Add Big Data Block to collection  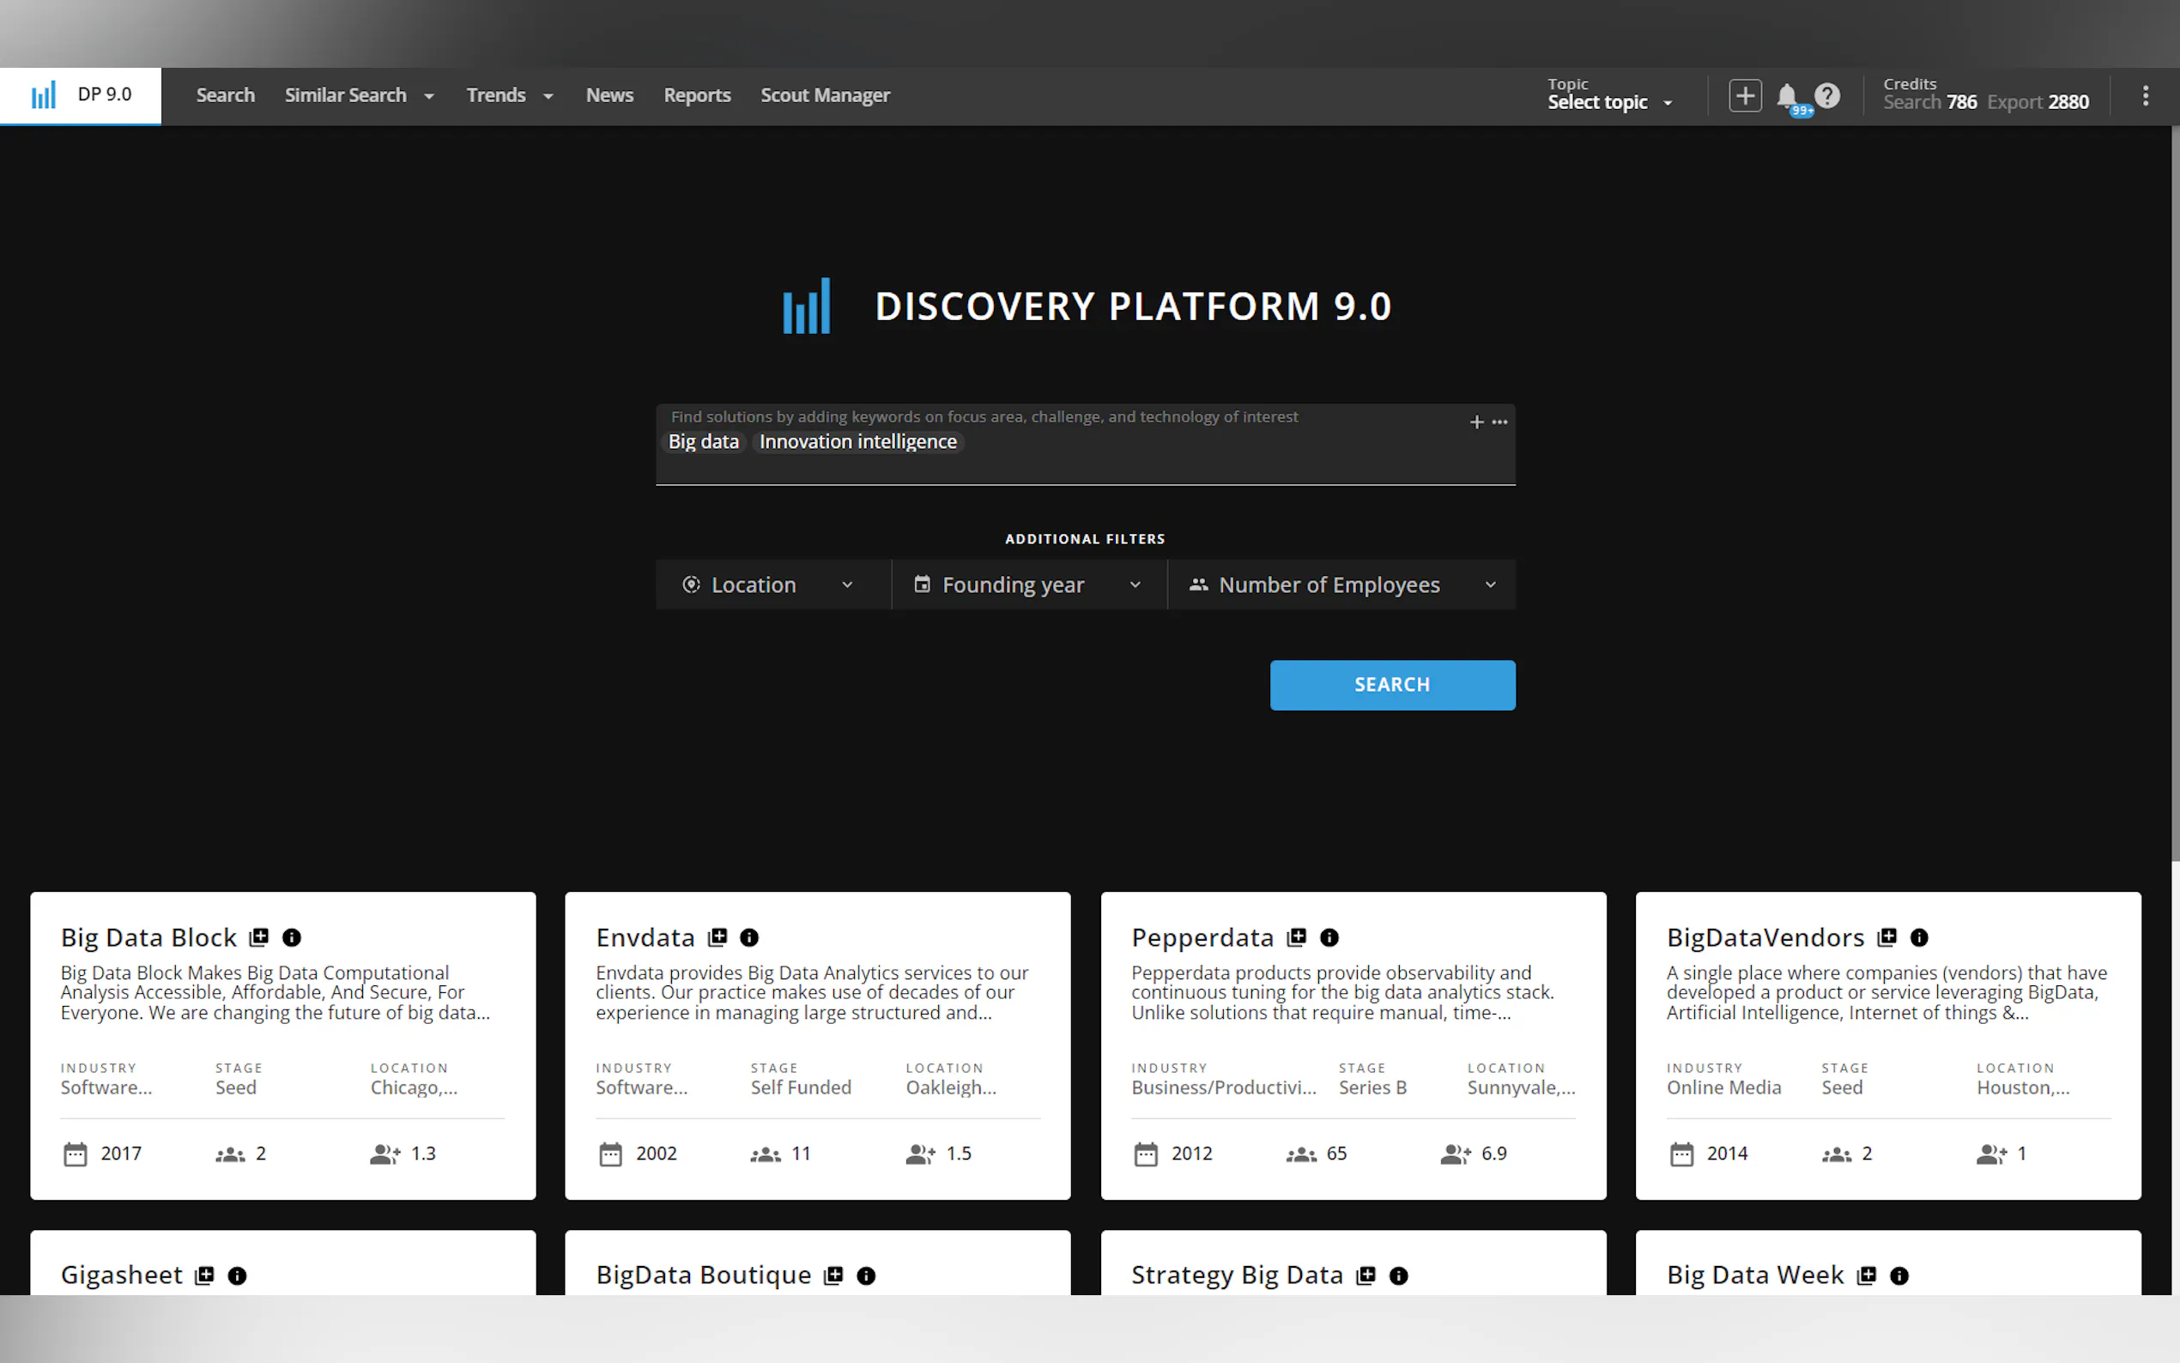[x=259, y=937]
